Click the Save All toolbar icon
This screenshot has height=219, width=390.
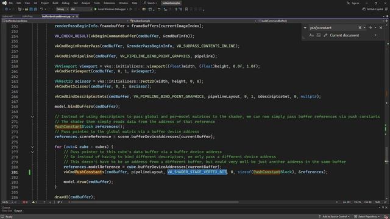point(35,9)
